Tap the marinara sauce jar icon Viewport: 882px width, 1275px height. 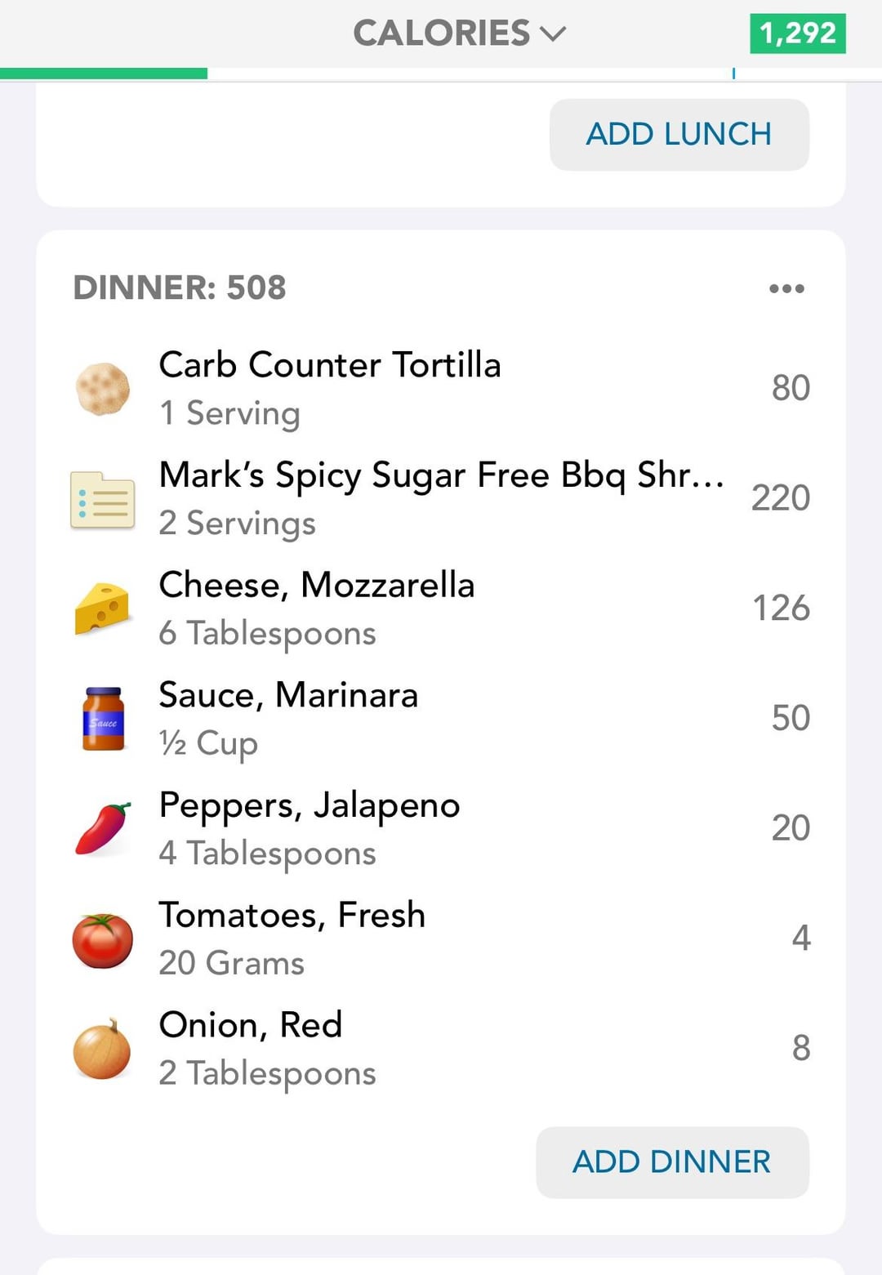pos(104,719)
